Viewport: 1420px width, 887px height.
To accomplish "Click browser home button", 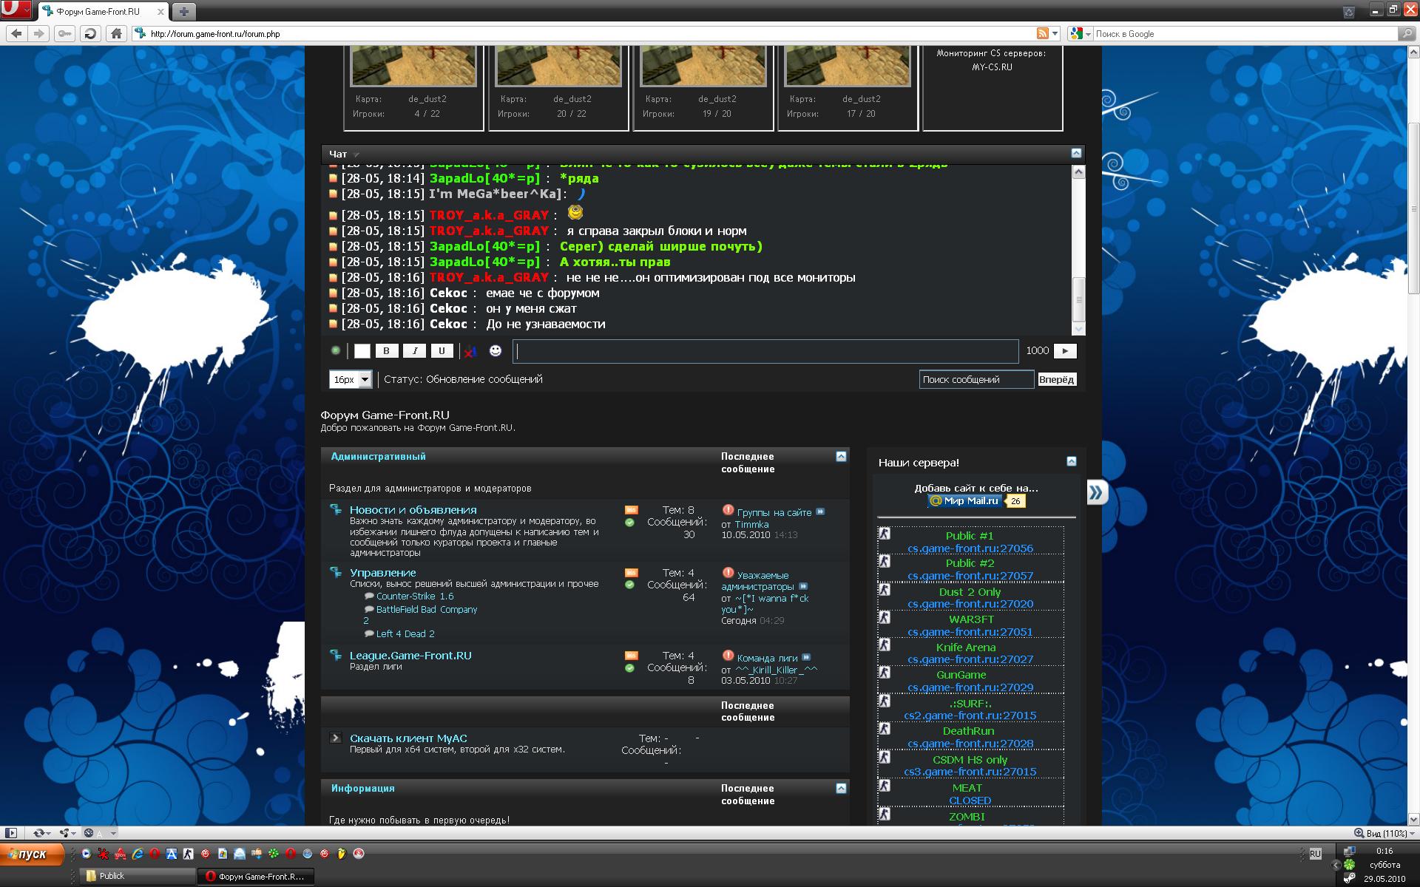I will 116,33.
